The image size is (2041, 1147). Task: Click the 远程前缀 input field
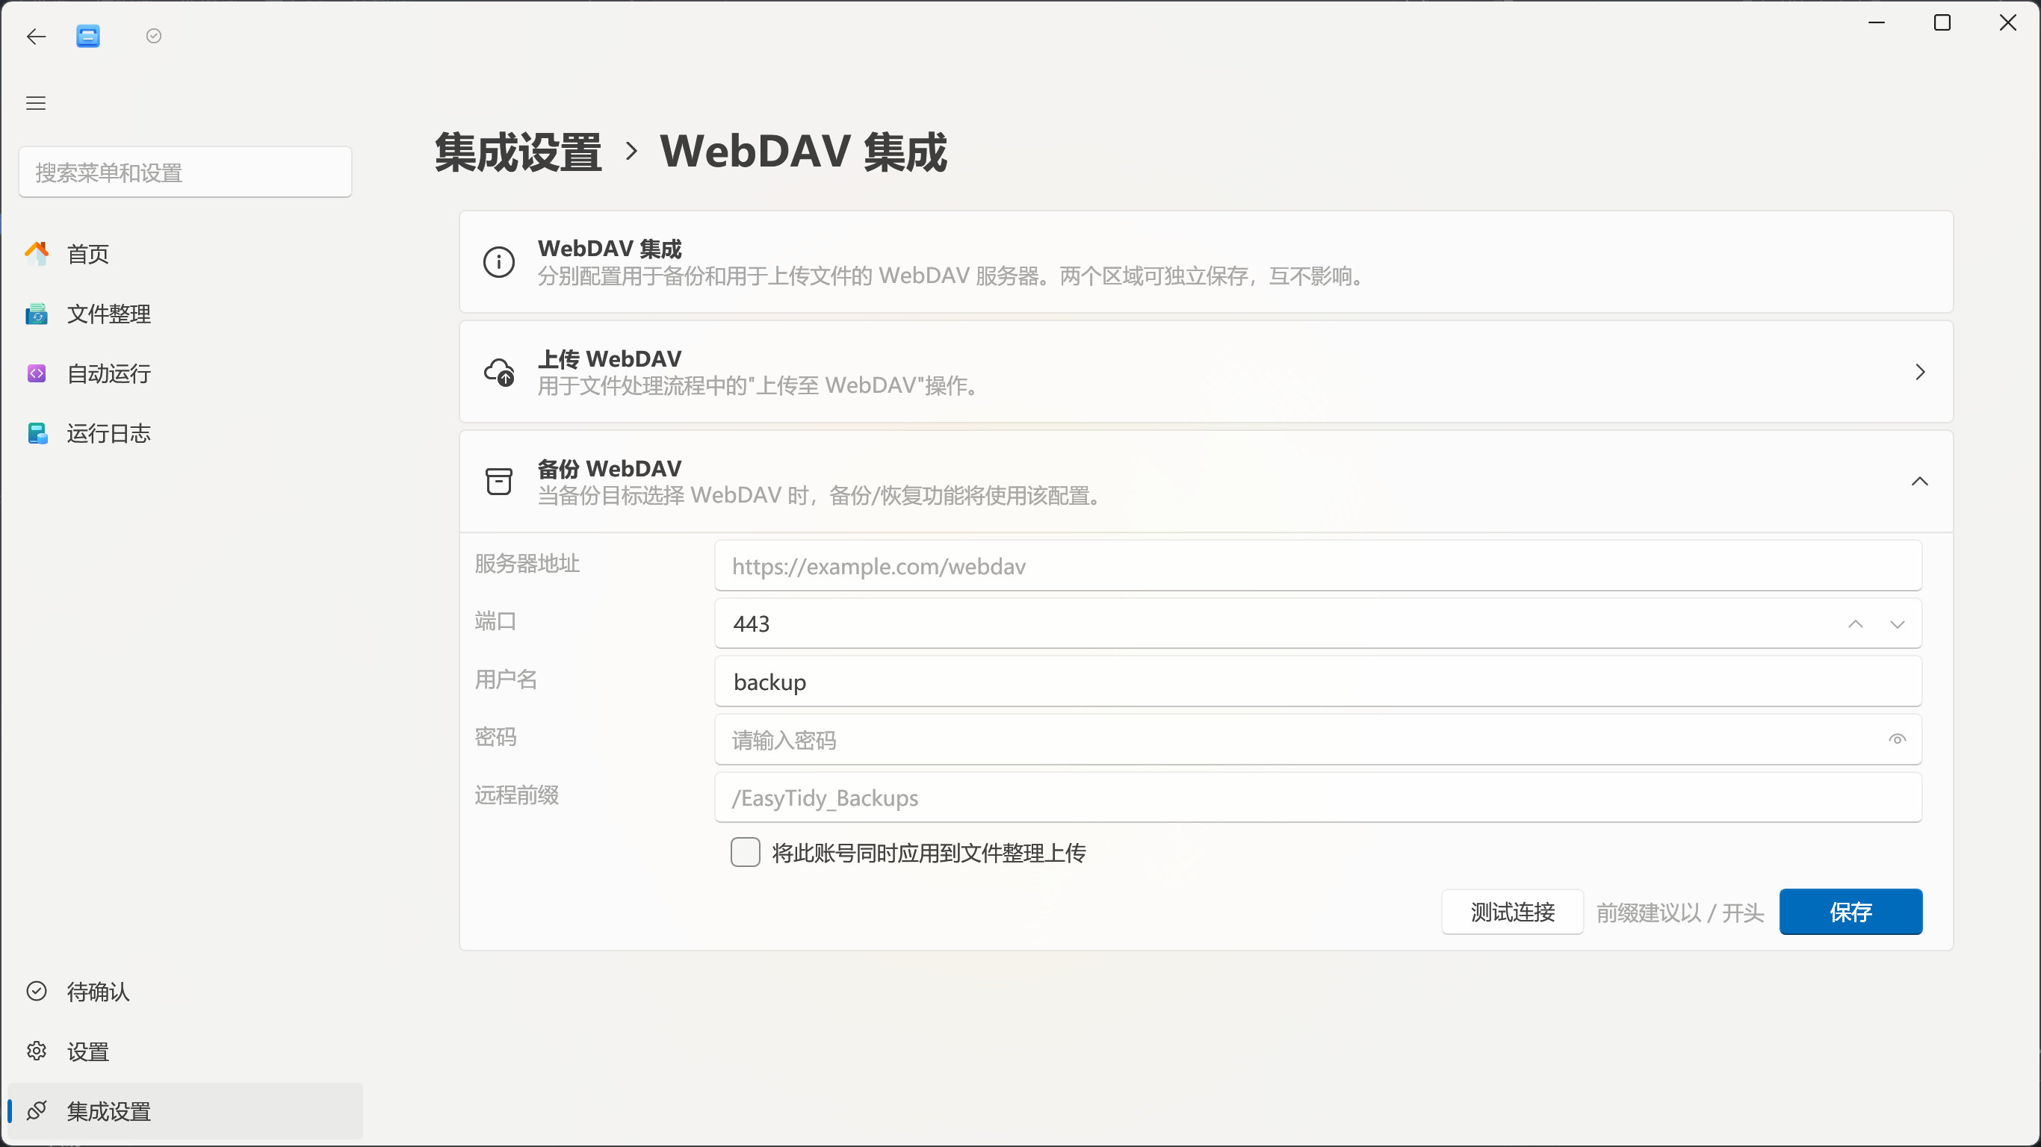[x=1318, y=797]
